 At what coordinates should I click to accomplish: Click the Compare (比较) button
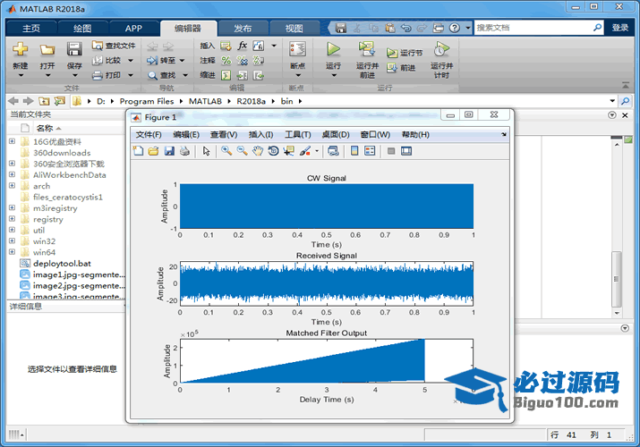[x=107, y=61]
